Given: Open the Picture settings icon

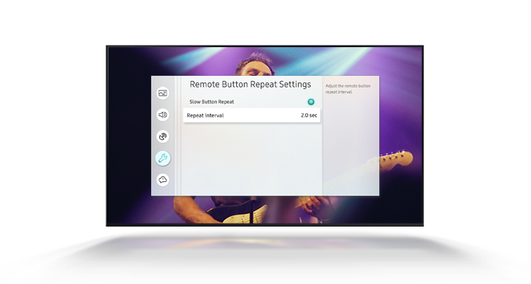Looking at the screenshot, I should click(x=163, y=93).
